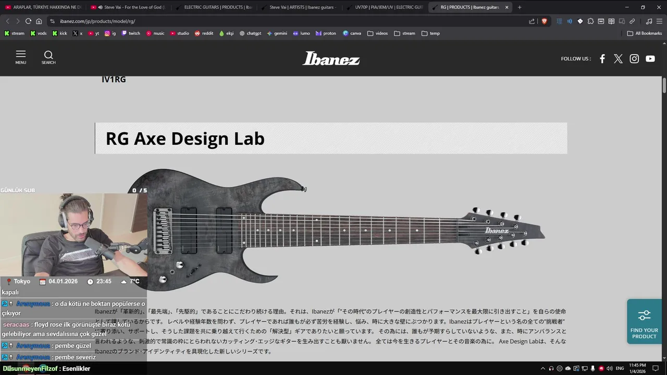The image size is (667, 375).
Task: Open the gemini bookmark
Action: (277, 33)
